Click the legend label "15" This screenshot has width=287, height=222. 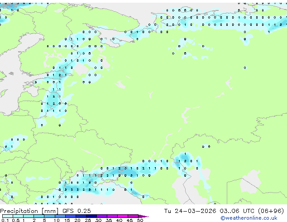[x=67, y=220]
